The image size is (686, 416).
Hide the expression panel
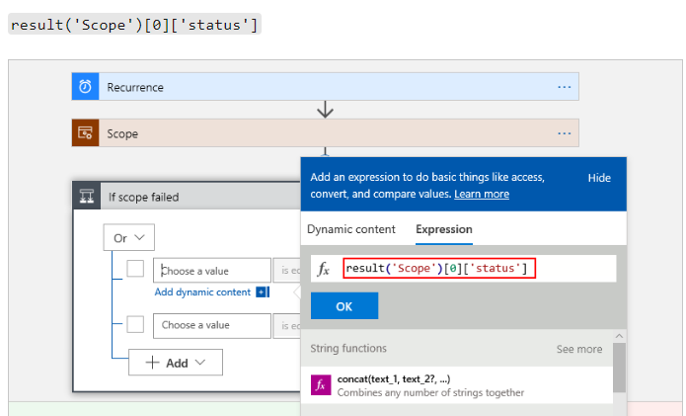[599, 178]
